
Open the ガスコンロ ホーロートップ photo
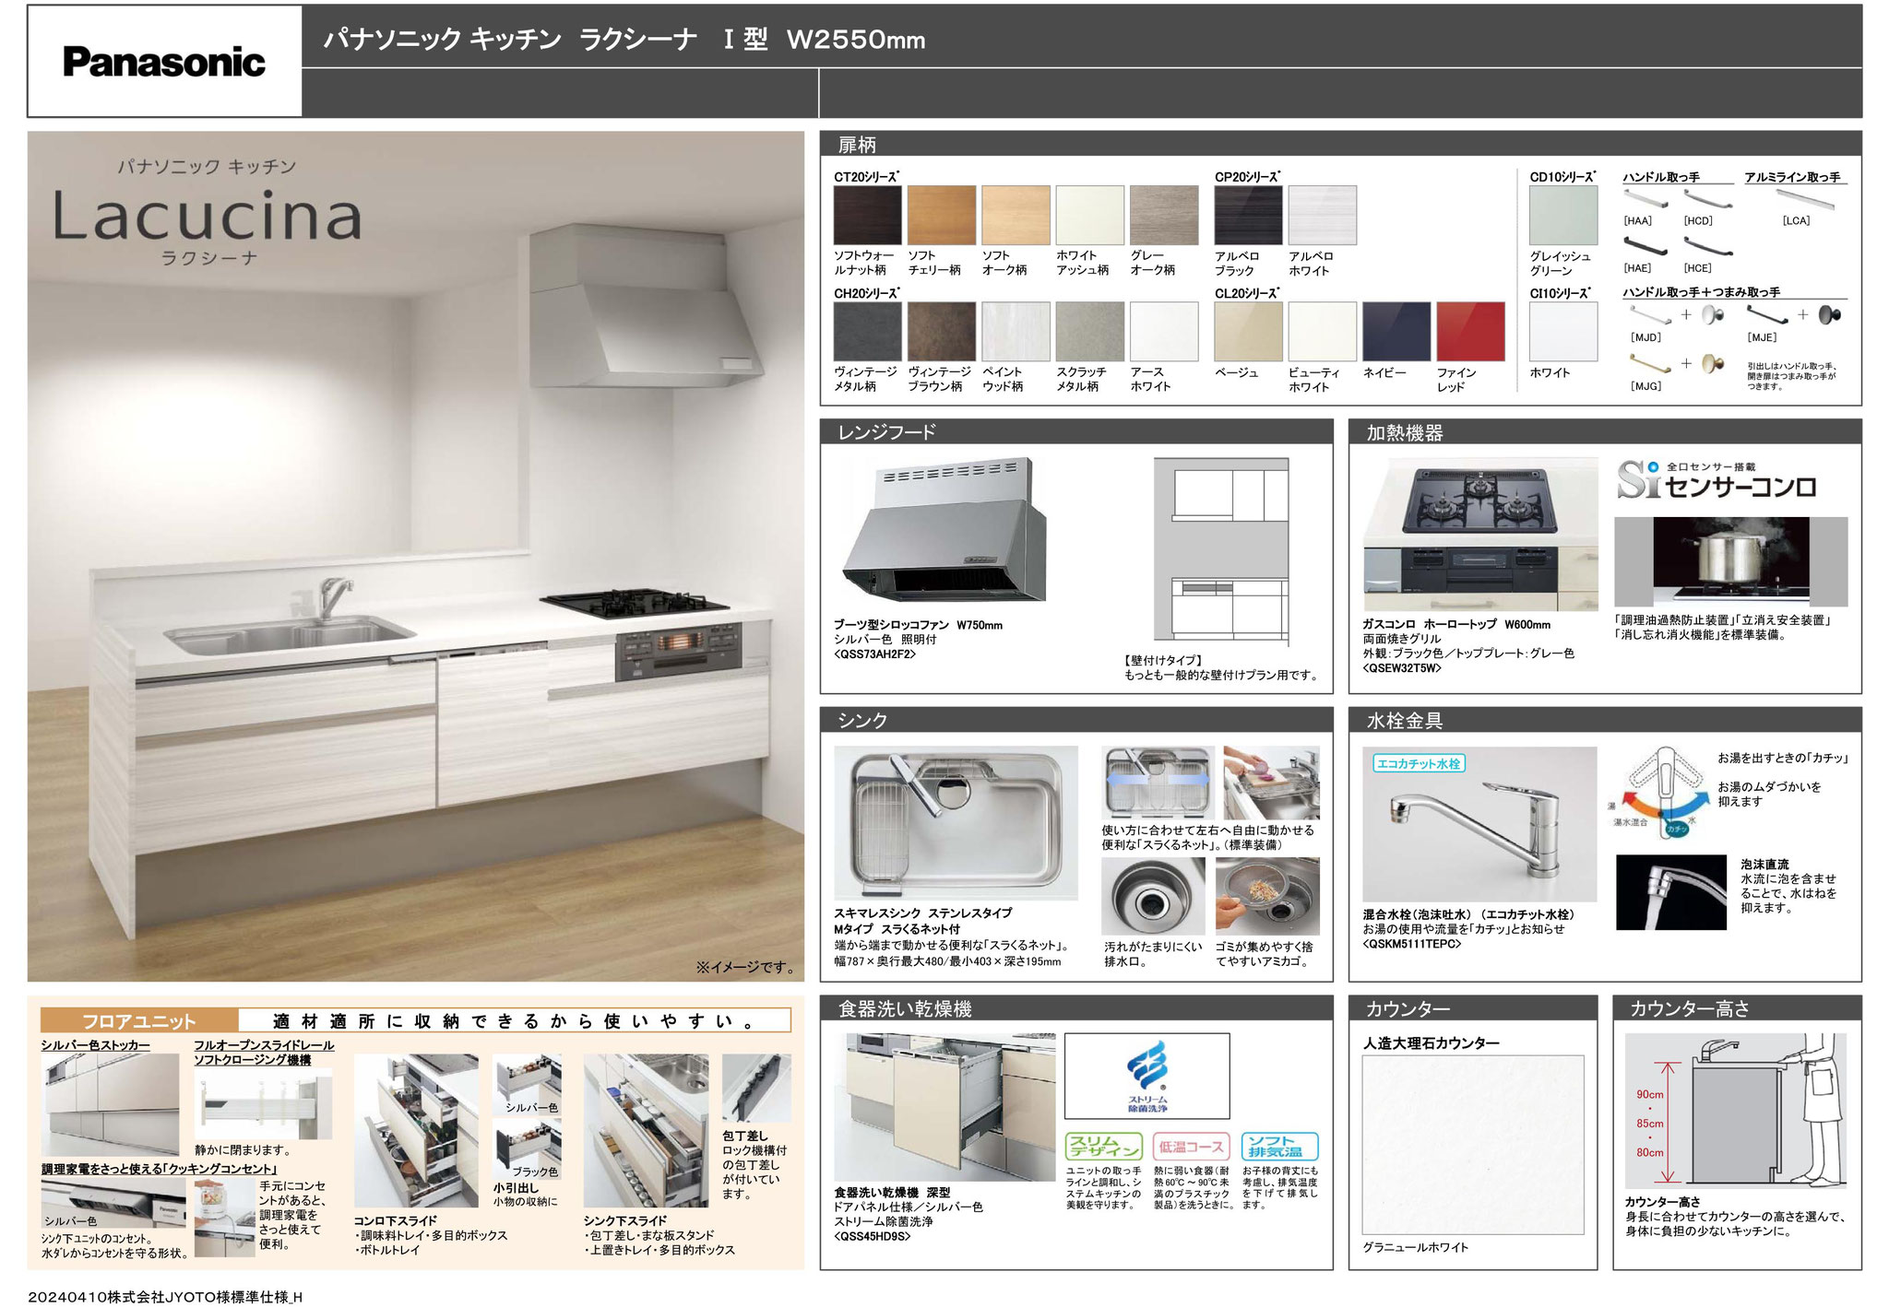(x=1480, y=534)
